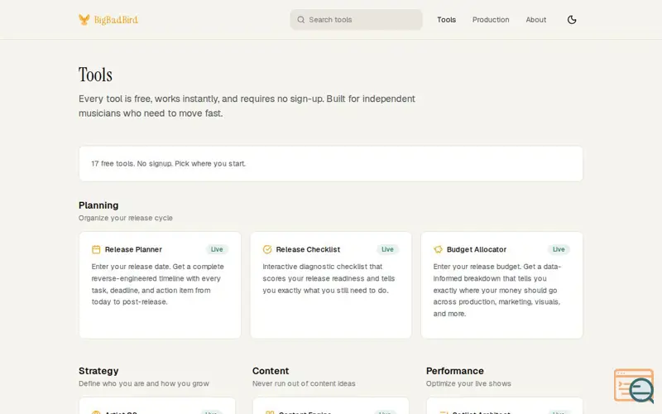Click 'Optimize your live shows' subtitle
The height and width of the screenshot is (414, 662).
(x=468, y=383)
